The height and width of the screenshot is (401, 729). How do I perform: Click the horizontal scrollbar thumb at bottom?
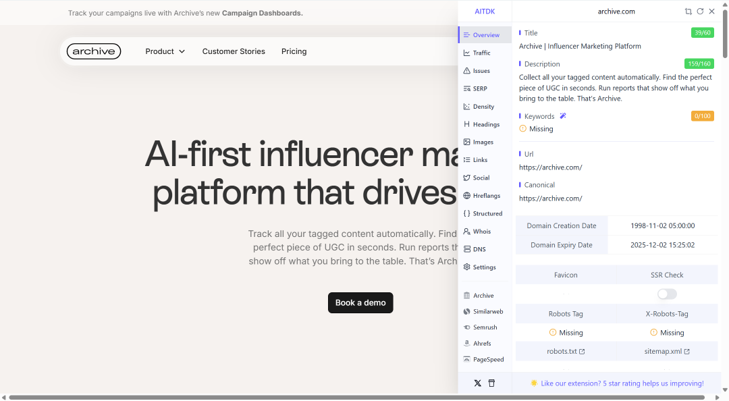357,398
